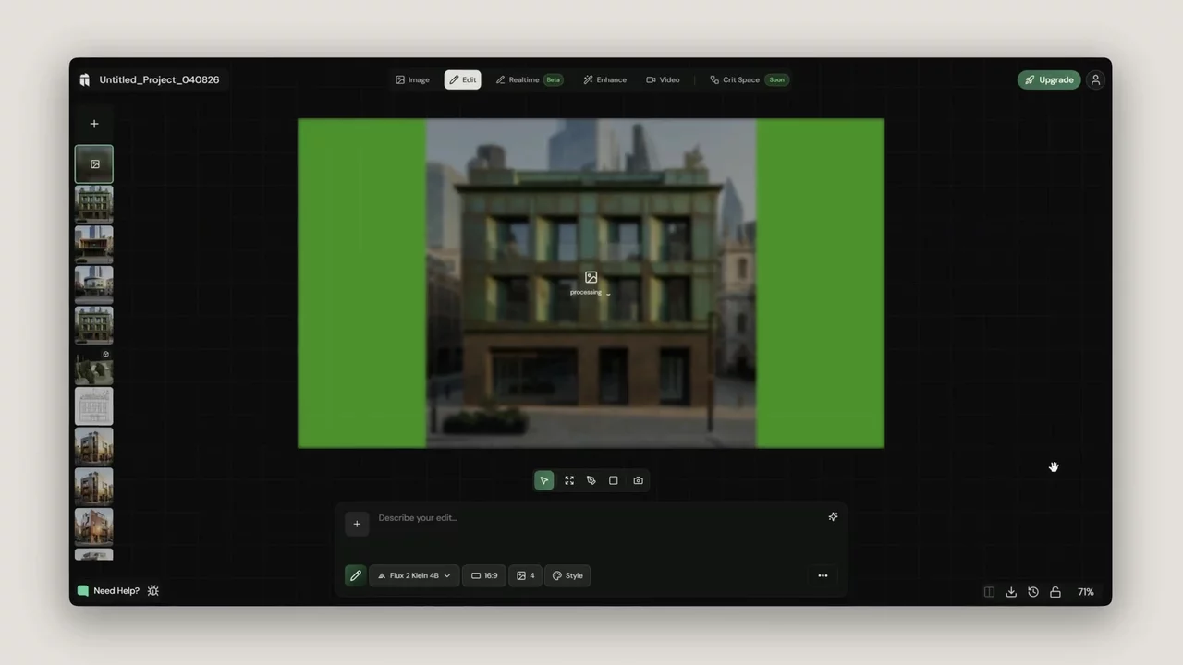The width and height of the screenshot is (1183, 665).
Task: Select the pointer selection tool
Action: (544, 480)
